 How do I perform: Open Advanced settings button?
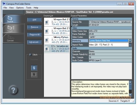coord(34,42)
